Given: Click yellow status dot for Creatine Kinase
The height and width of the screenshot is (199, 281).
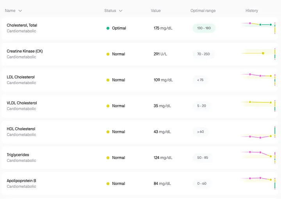Looking at the screenshot, I should click(108, 54).
